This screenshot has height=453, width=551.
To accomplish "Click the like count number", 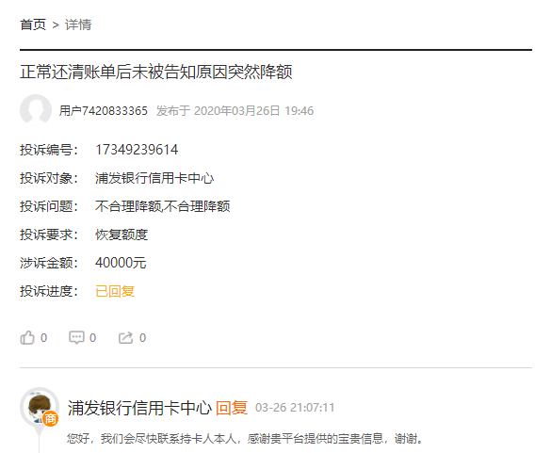I will [43, 338].
